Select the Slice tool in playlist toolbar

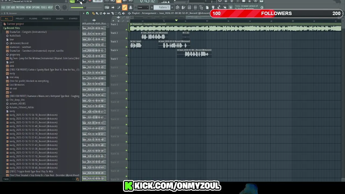(x=112, y=13)
